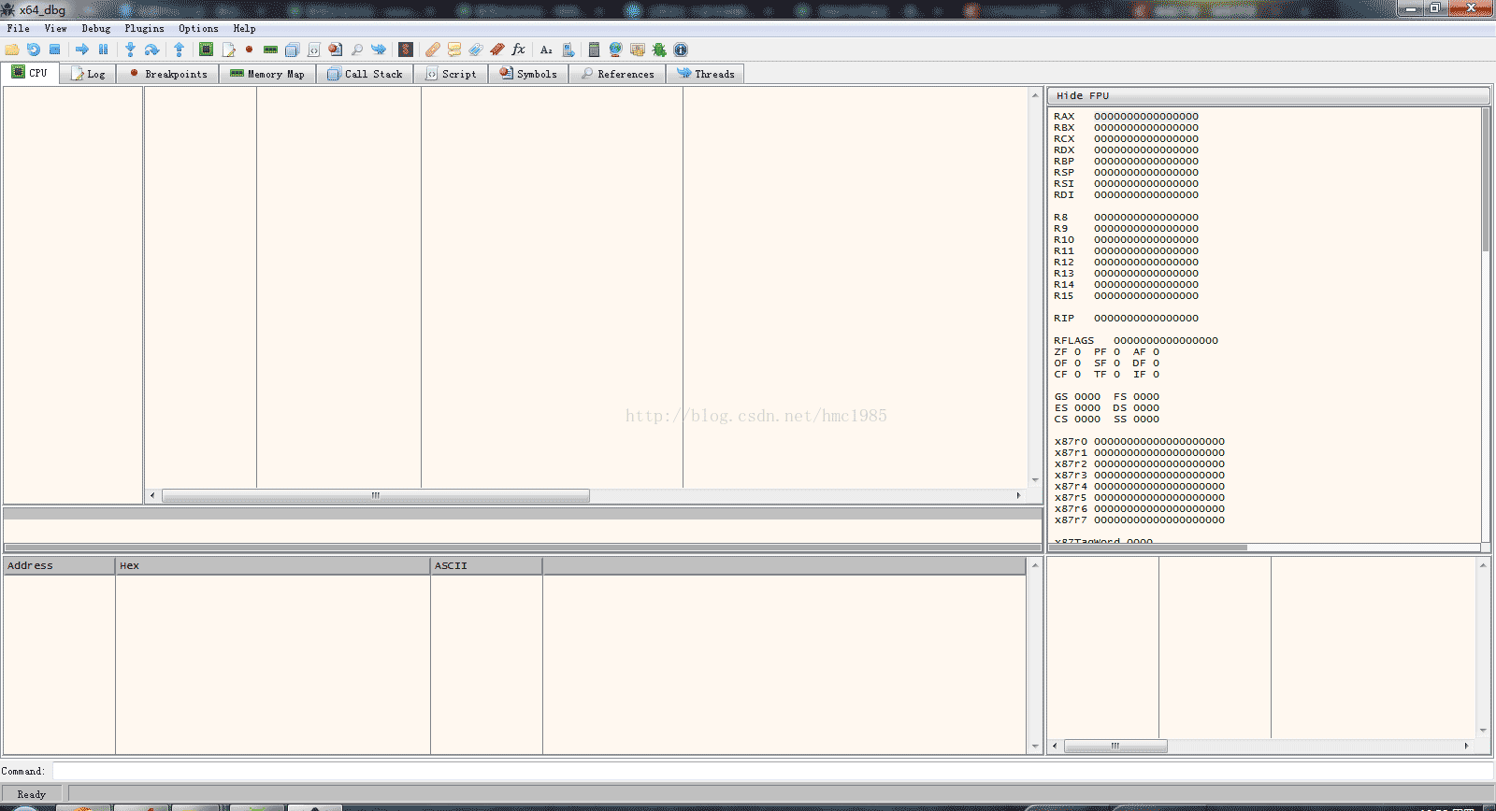Open the Help menu
This screenshot has height=811, width=1496.
244,28
